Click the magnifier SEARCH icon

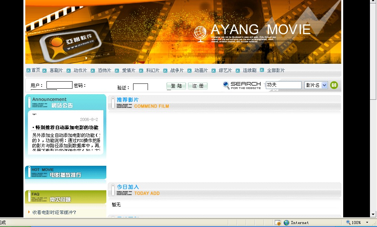coord(226,85)
